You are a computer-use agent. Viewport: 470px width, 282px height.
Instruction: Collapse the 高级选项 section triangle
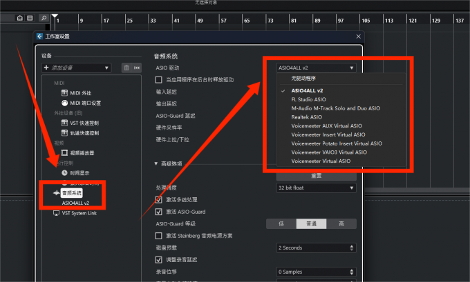(x=156, y=163)
